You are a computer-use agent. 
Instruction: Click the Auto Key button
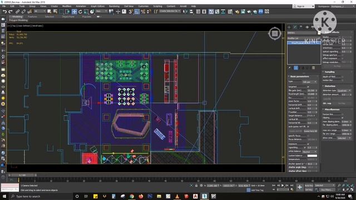[x=309, y=186]
